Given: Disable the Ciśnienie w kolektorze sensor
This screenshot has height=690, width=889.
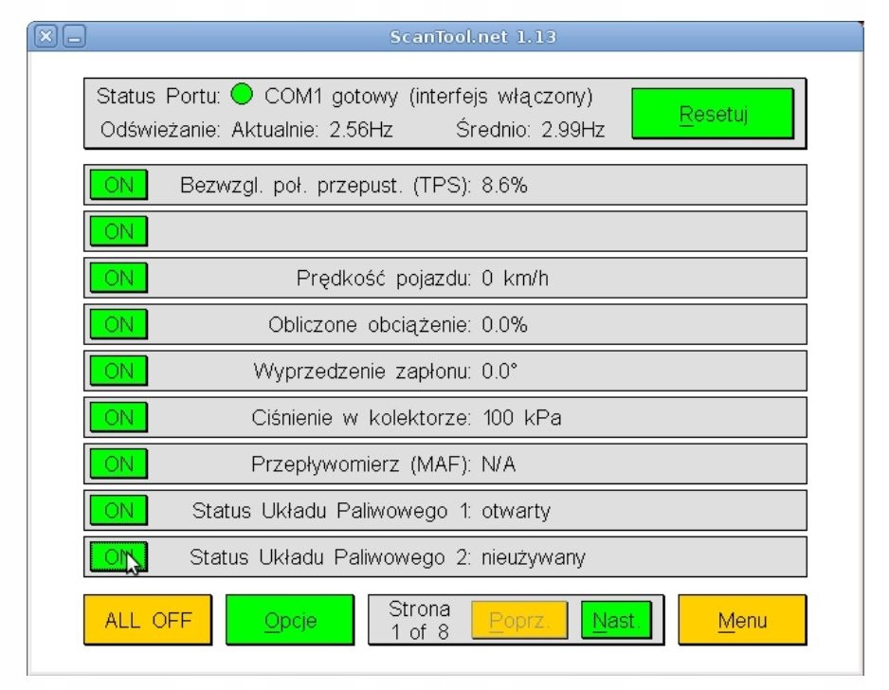Looking at the screenshot, I should [x=118, y=418].
